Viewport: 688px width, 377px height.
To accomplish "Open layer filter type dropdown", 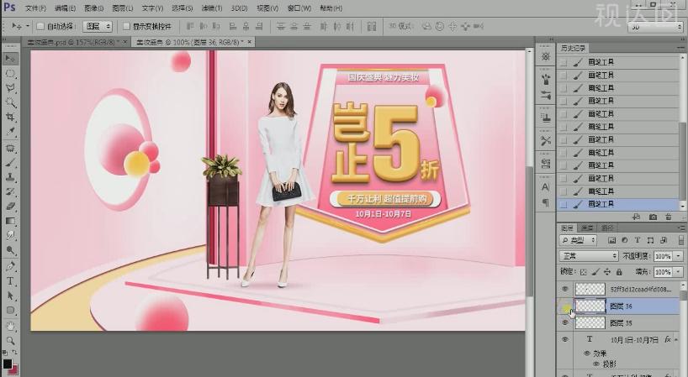I will [x=579, y=240].
